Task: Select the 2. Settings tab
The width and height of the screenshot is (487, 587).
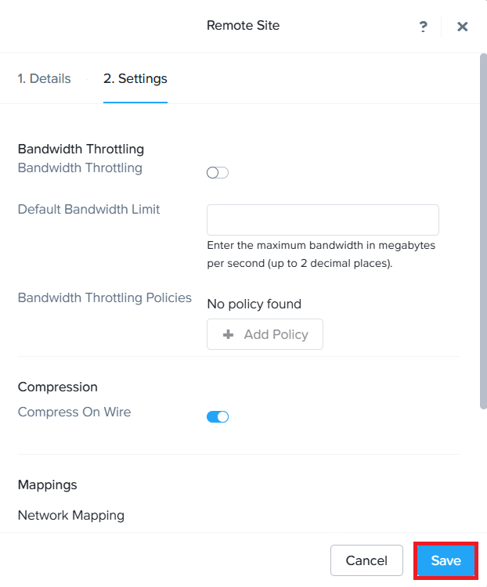Action: click(135, 78)
